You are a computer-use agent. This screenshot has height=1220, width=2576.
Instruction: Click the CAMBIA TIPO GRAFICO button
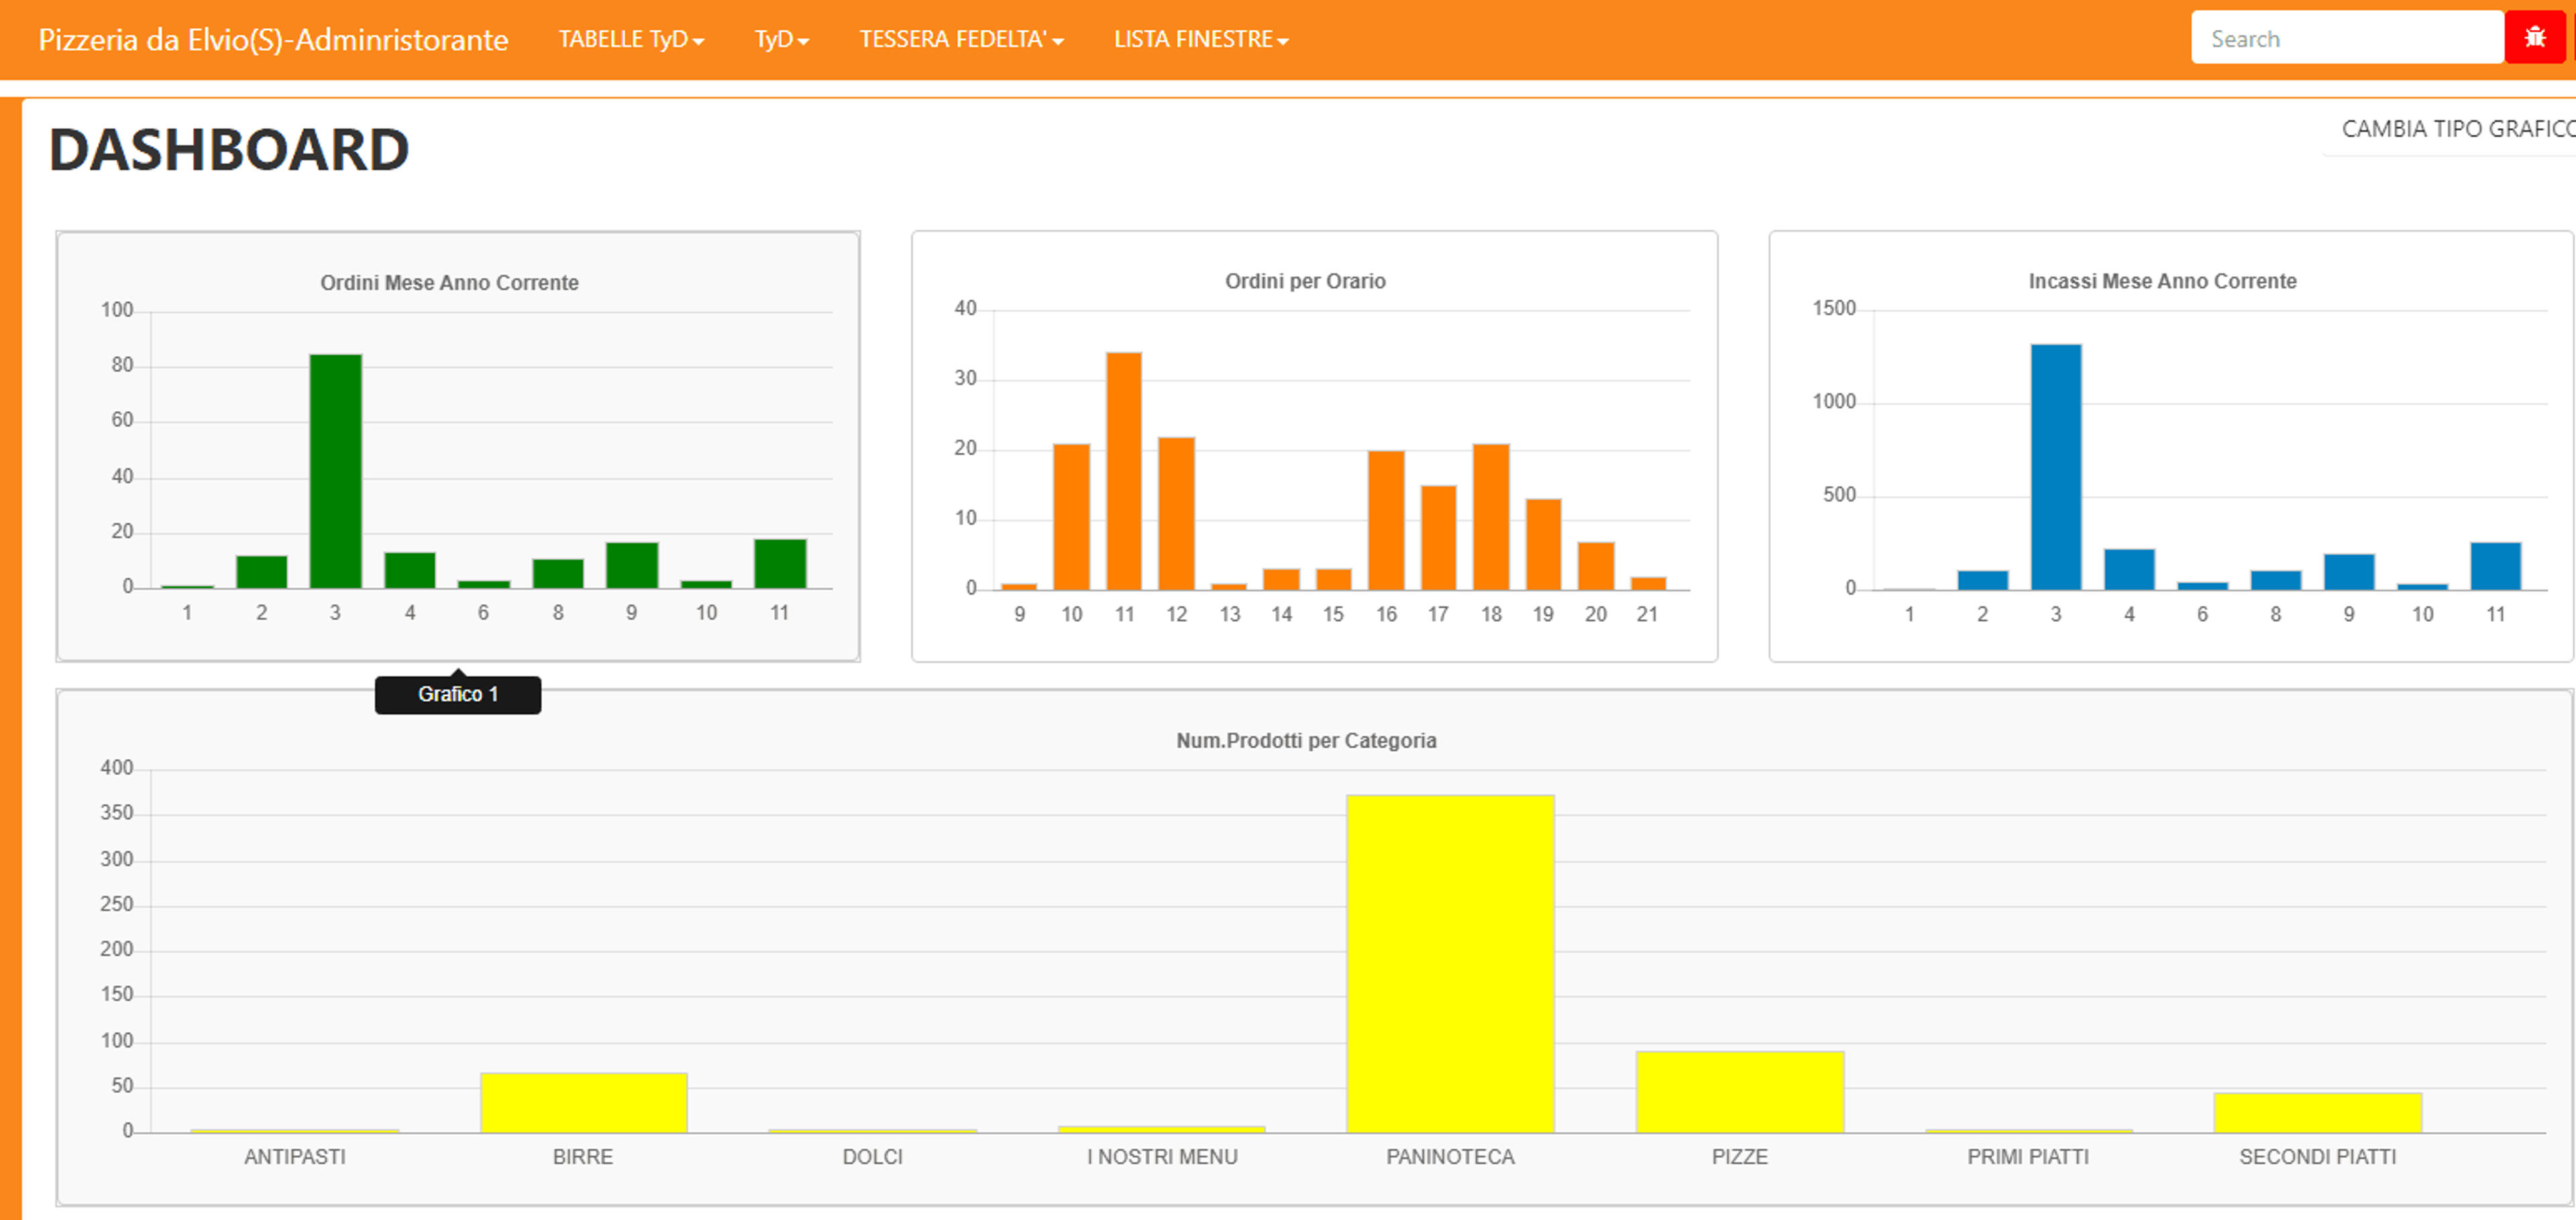tap(2456, 129)
